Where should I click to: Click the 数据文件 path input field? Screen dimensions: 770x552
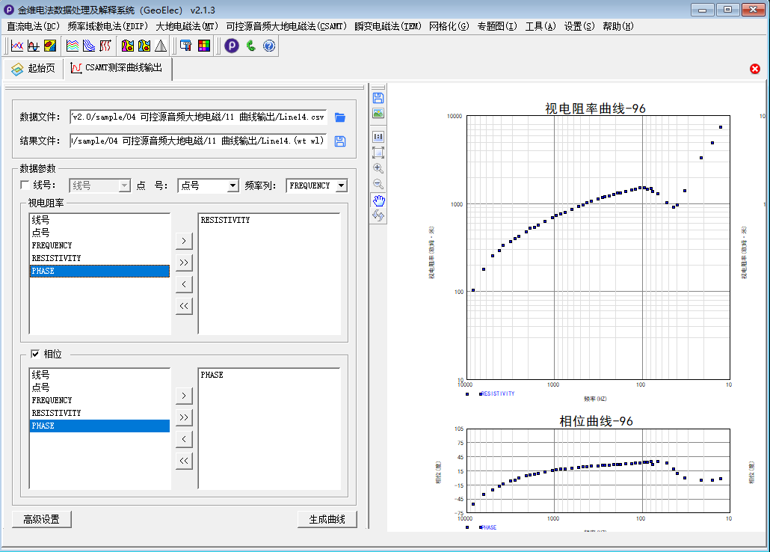[198, 117]
